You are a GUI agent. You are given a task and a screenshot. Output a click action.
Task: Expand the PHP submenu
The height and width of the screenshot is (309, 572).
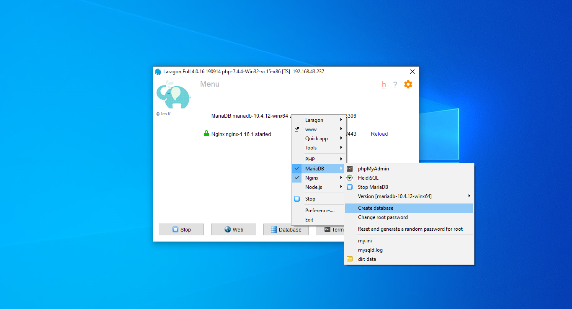pos(310,159)
